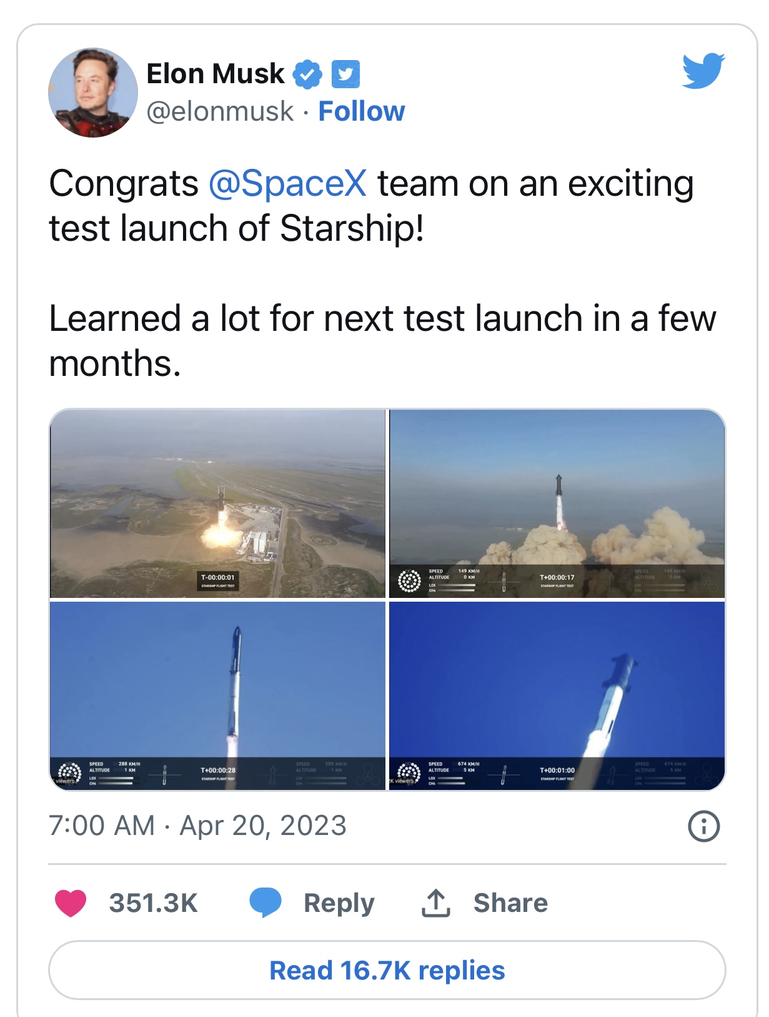Screen dimensions: 769x1017
Task: Open Elon Musk's profile picture
Action: click(93, 93)
